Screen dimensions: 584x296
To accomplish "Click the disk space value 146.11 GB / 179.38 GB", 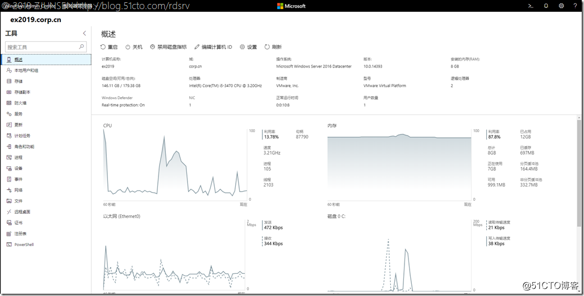I will coord(121,86).
